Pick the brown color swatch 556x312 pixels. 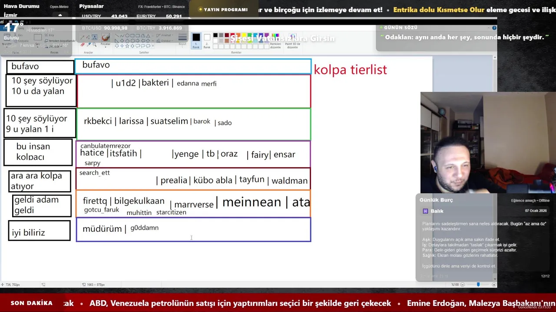coord(227,41)
